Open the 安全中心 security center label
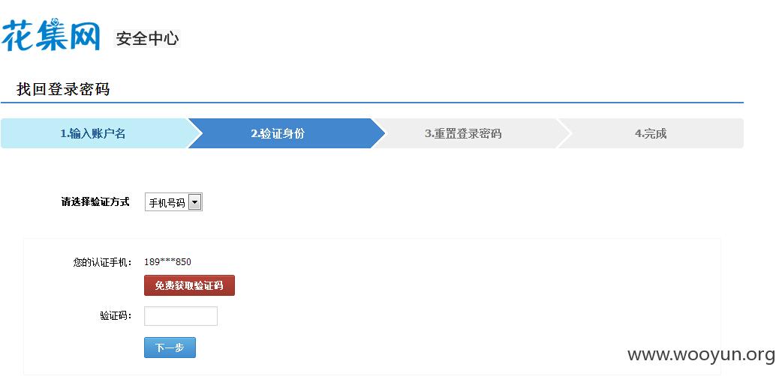This screenshot has height=376, width=782. [x=147, y=38]
